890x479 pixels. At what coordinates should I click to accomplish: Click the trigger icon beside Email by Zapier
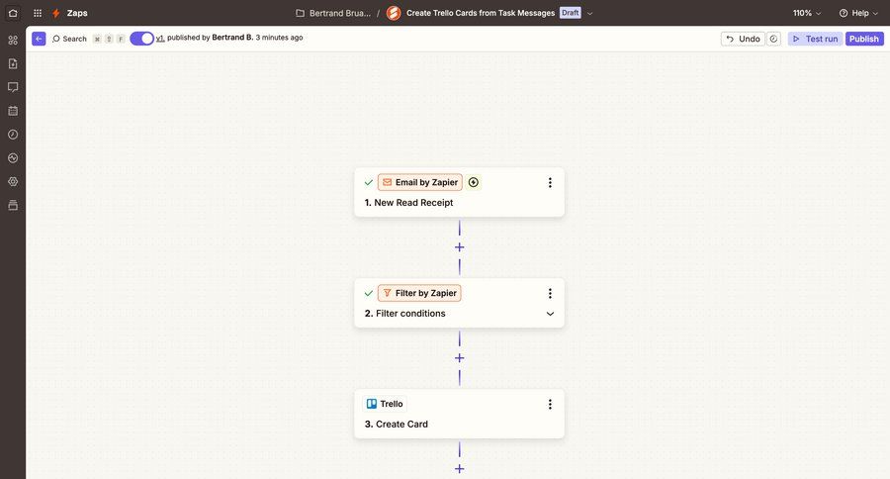474,182
